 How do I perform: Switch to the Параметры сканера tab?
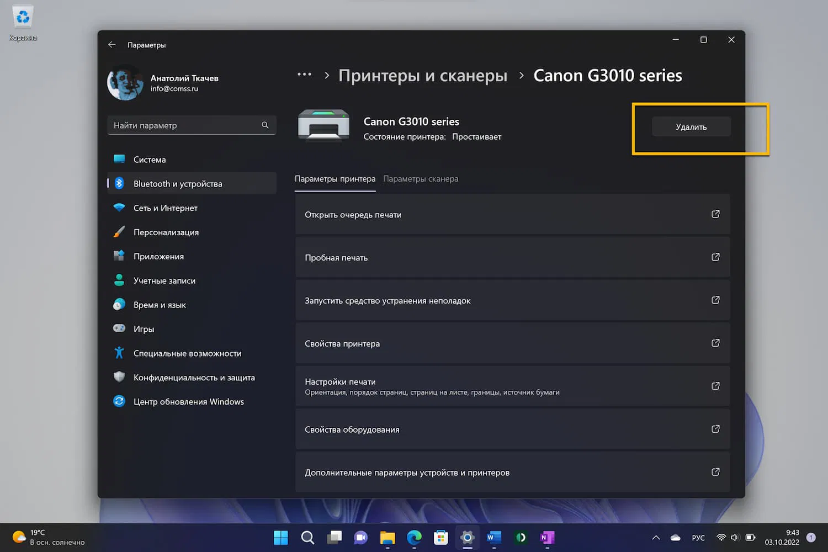pos(421,179)
